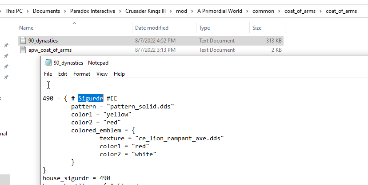Sort files by Date modified column
The height and width of the screenshot is (185, 368).
(152, 28)
